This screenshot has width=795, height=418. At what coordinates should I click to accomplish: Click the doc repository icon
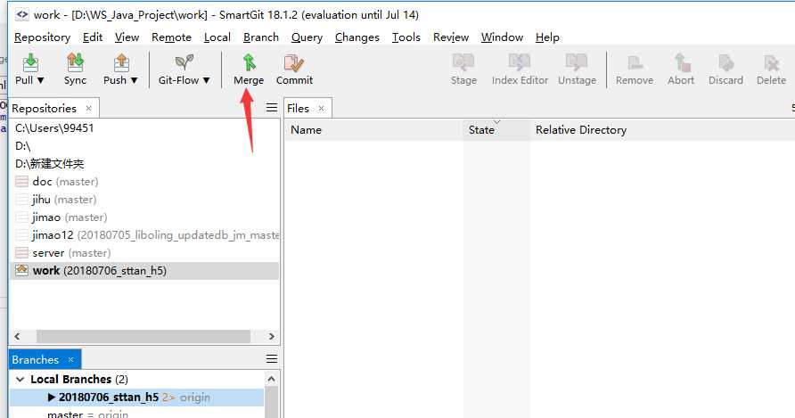coord(21,181)
